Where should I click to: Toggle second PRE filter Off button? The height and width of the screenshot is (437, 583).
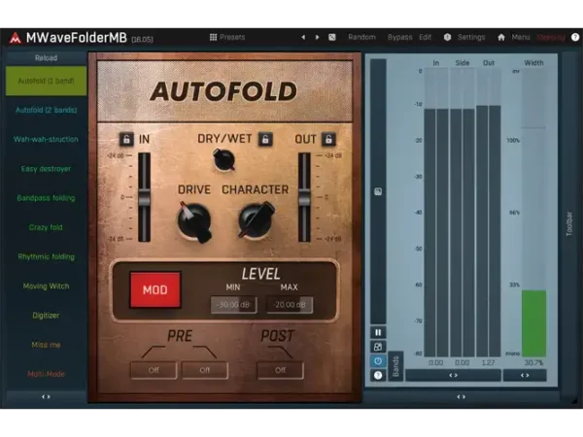click(x=205, y=370)
